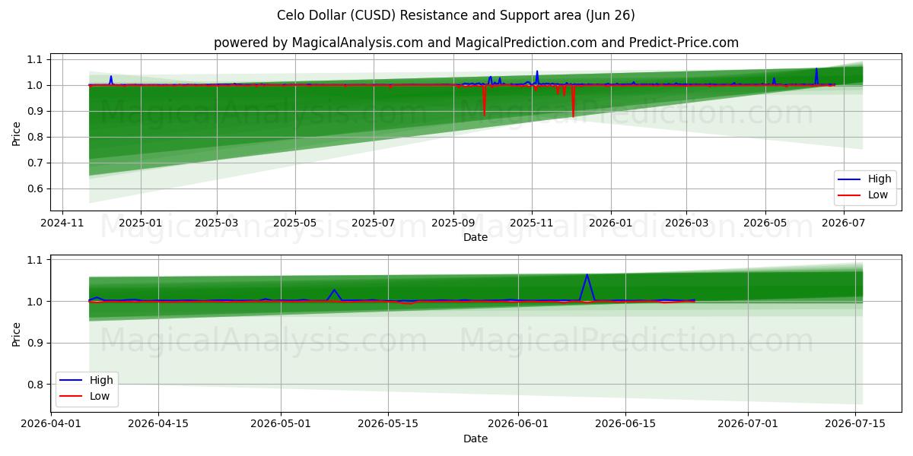
Task: Click the chart title 'Celo Dollar (CUSD) Resistance and Support area (Jun 26)'
Action: coord(456,15)
